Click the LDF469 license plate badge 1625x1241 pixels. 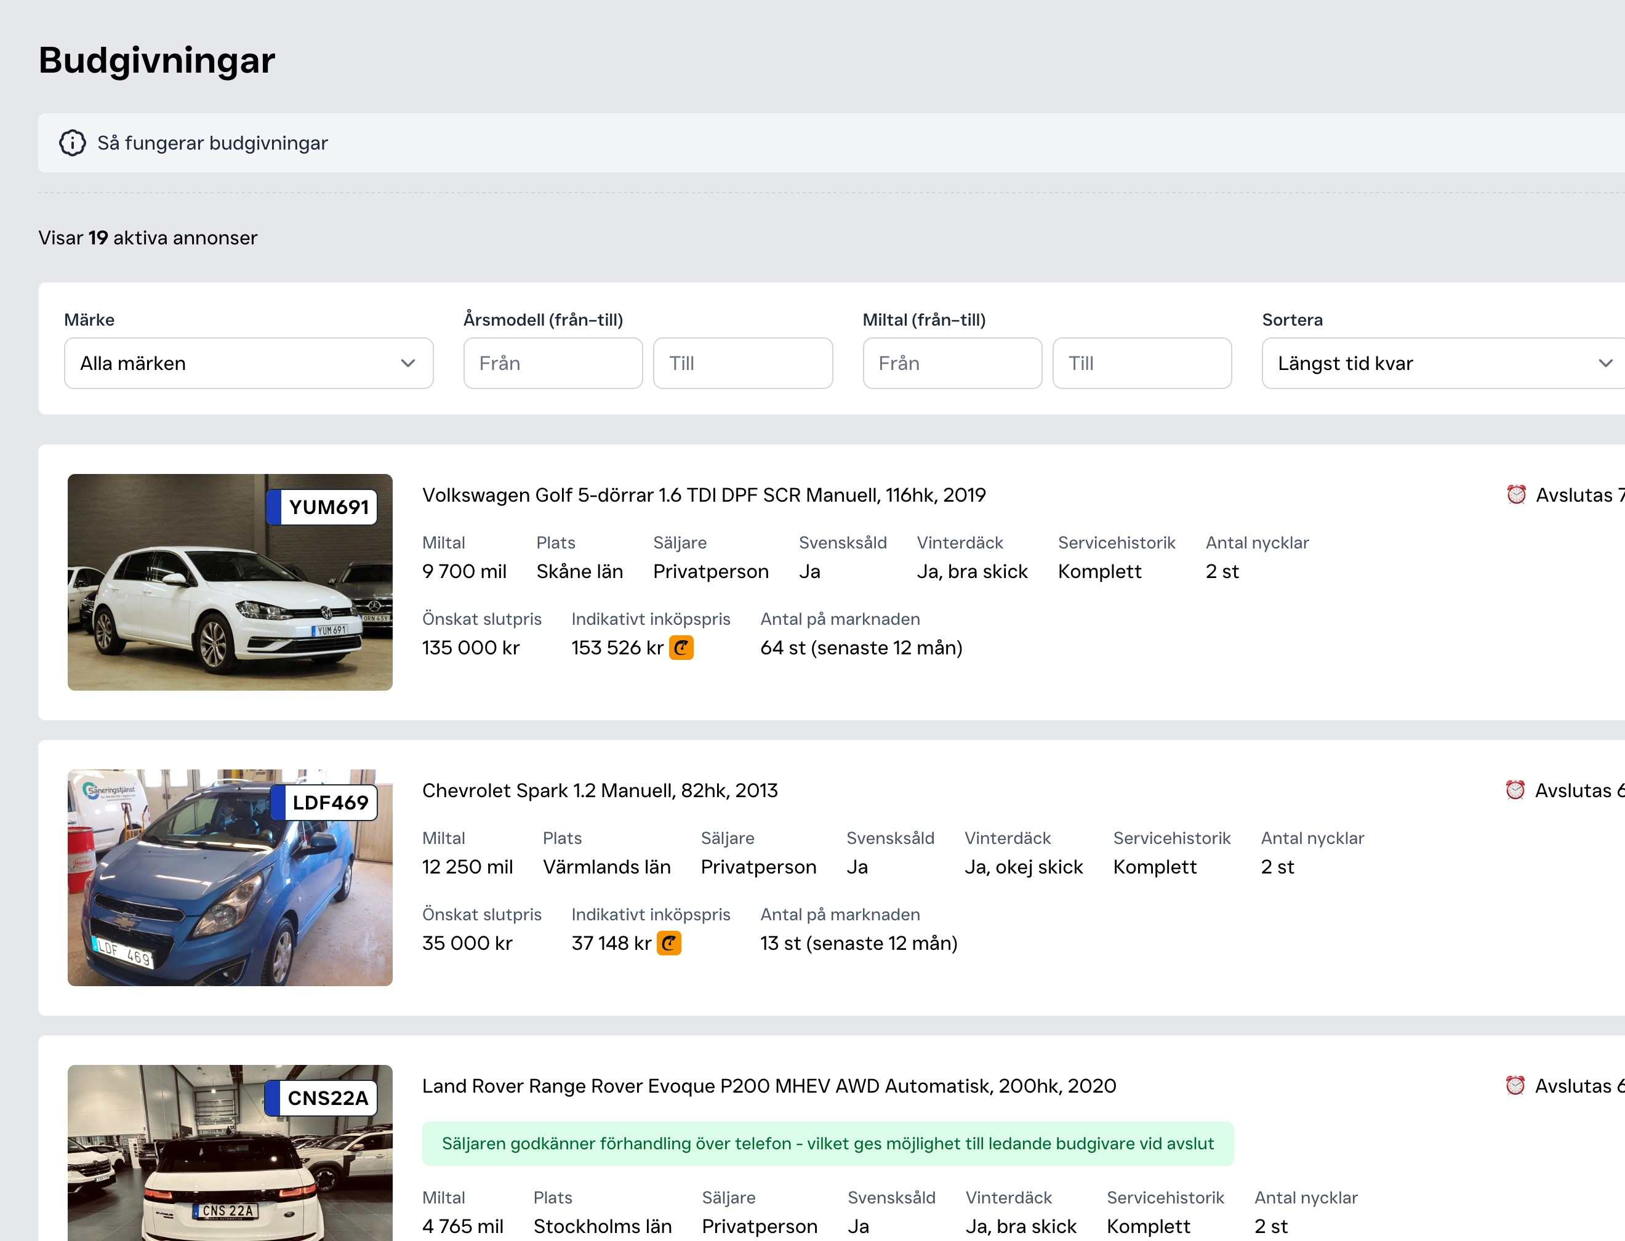pyautogui.click(x=324, y=802)
